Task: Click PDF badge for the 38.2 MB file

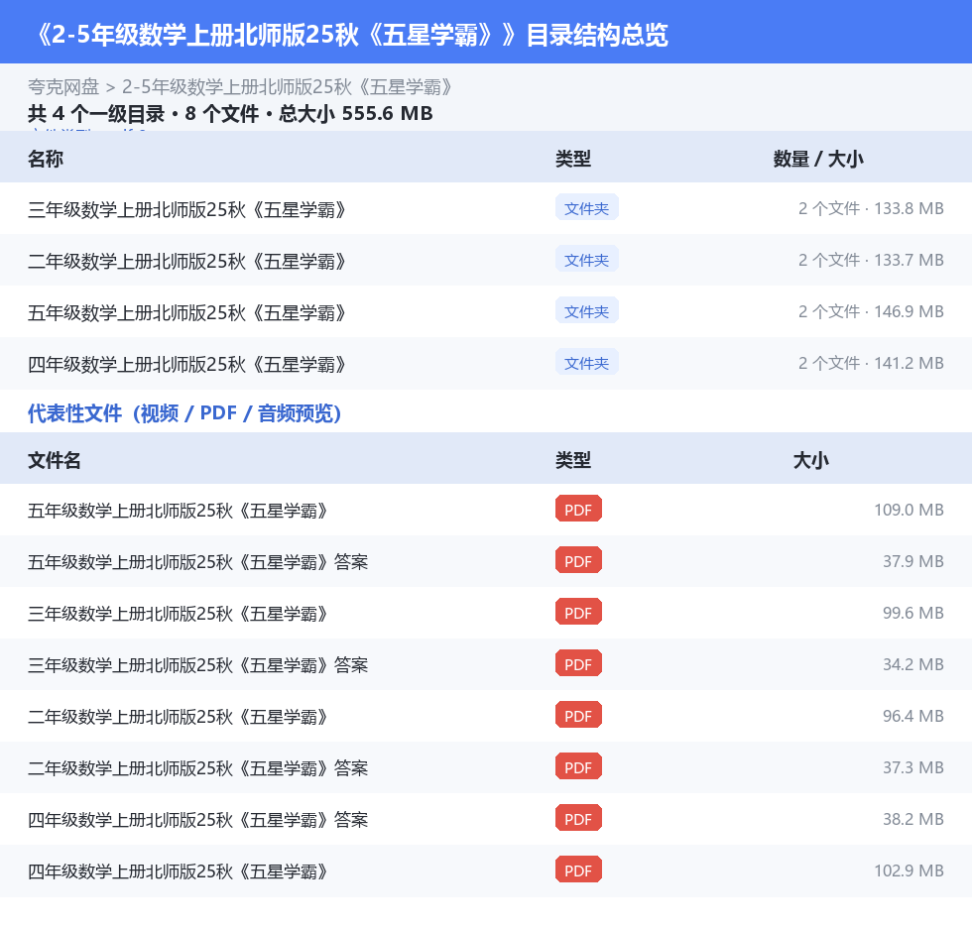Action: tap(578, 818)
